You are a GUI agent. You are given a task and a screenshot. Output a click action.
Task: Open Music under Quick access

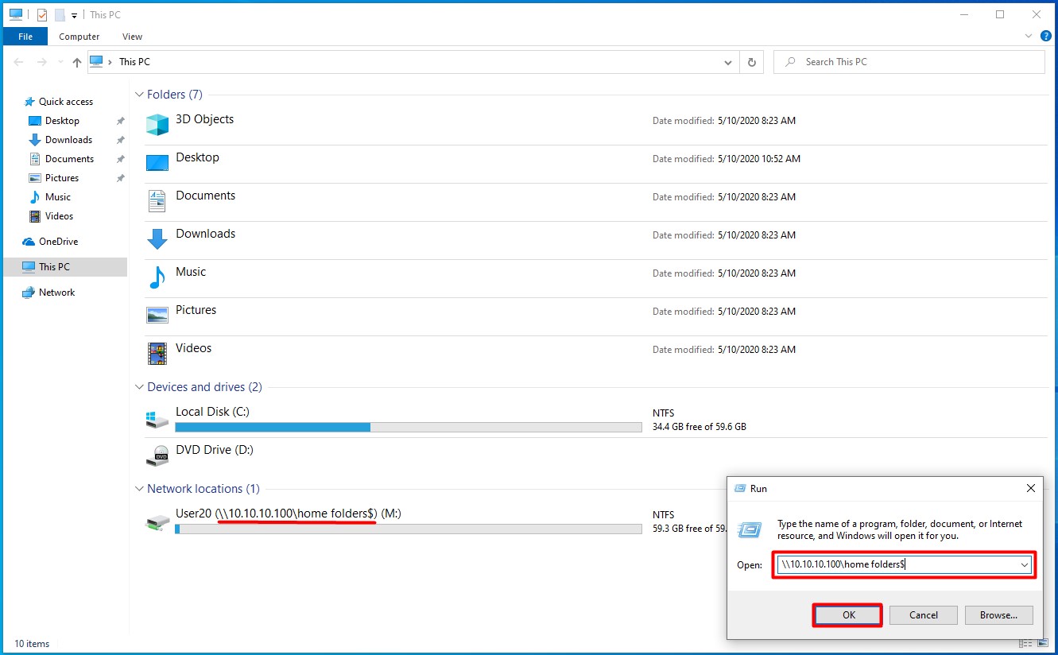pyautogui.click(x=57, y=197)
